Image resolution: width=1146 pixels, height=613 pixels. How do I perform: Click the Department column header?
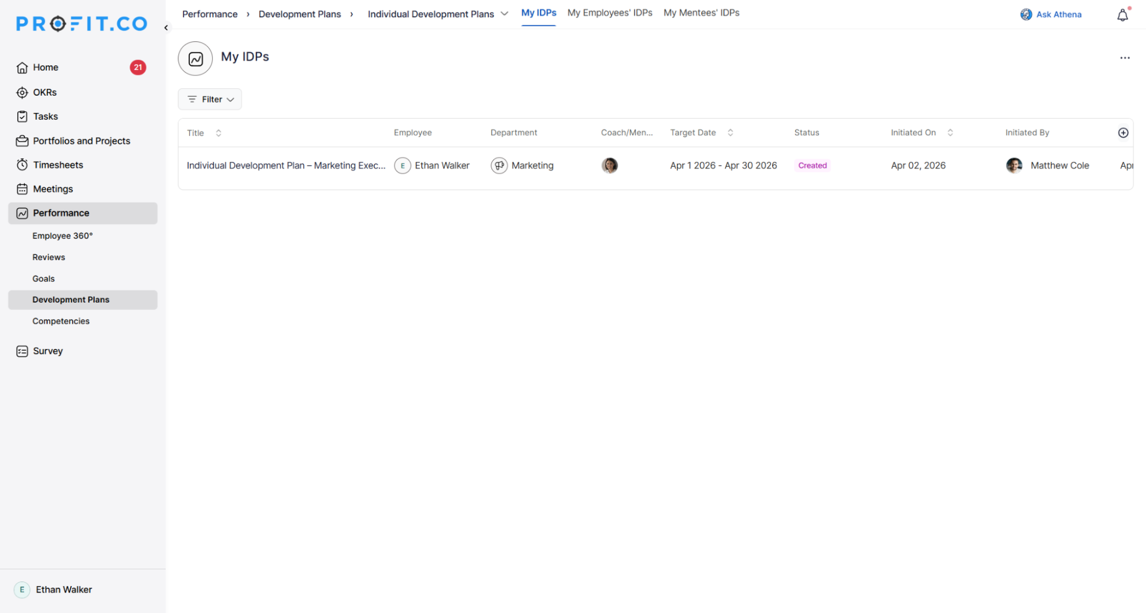click(514, 133)
